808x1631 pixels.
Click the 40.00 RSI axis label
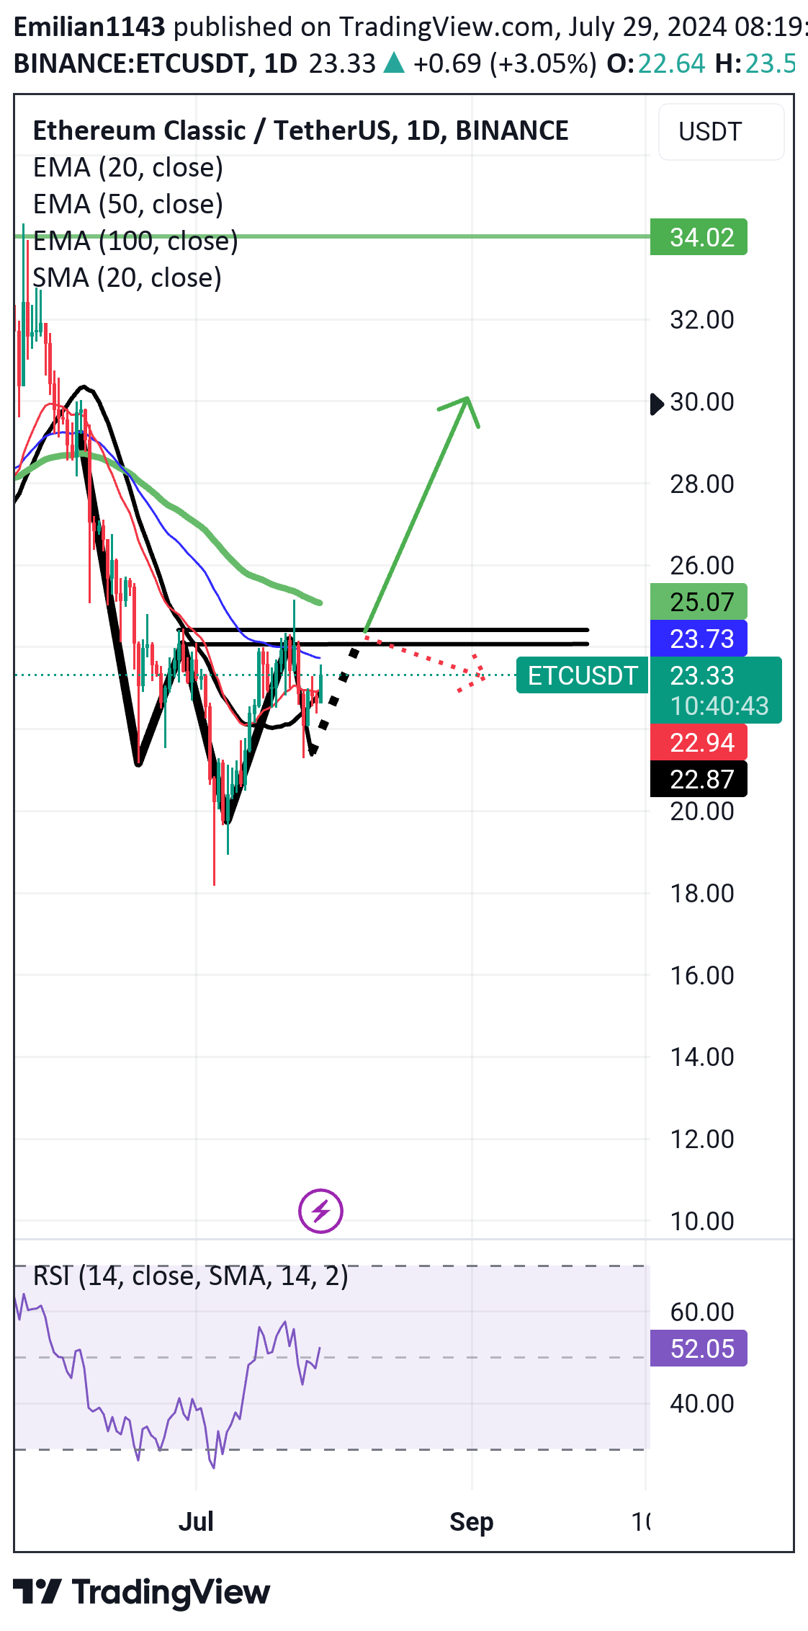(702, 1403)
